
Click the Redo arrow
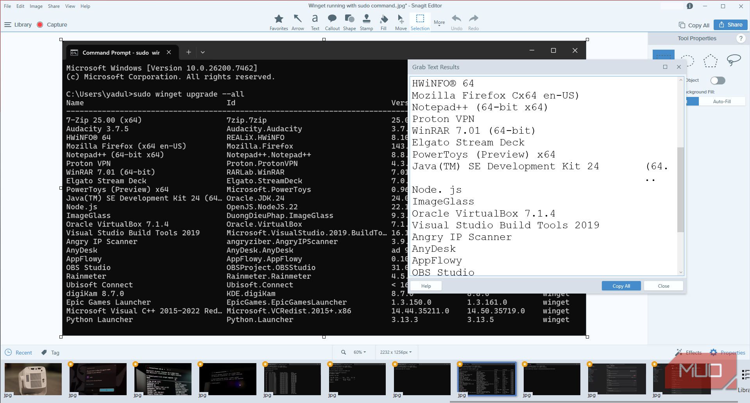(473, 22)
